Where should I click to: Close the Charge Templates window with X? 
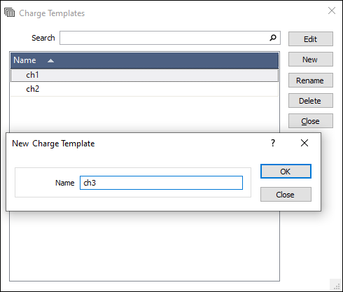point(332,11)
